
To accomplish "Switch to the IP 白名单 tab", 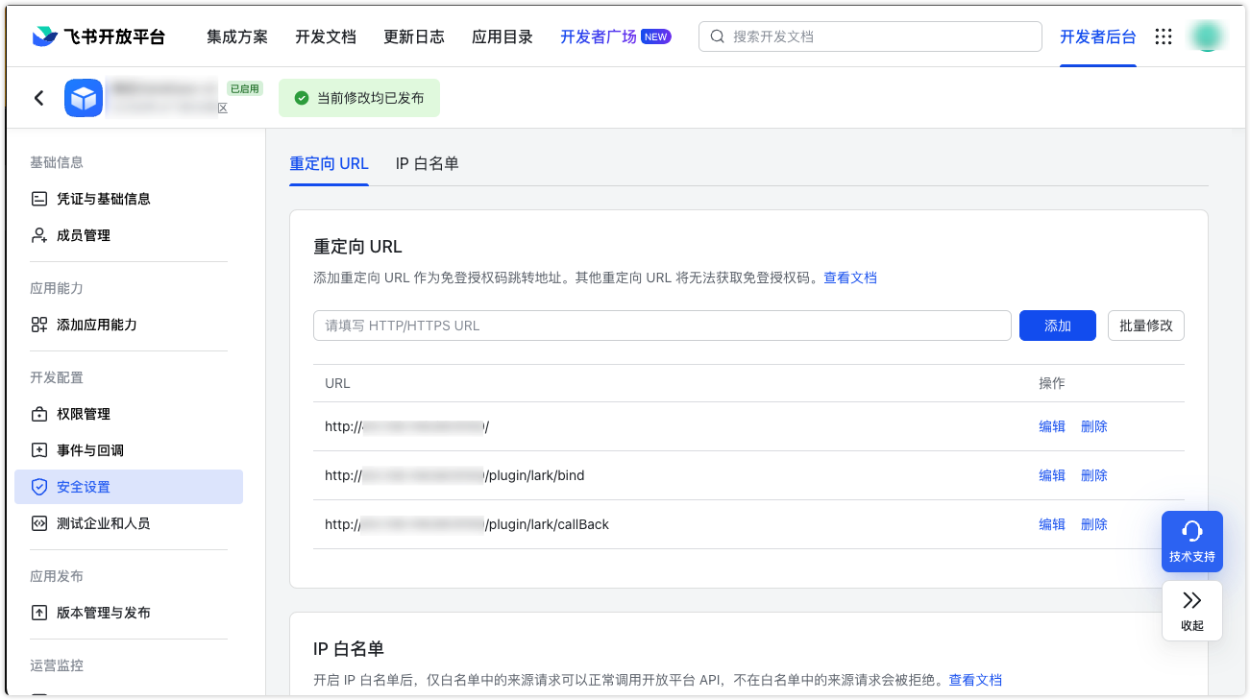I will [428, 163].
